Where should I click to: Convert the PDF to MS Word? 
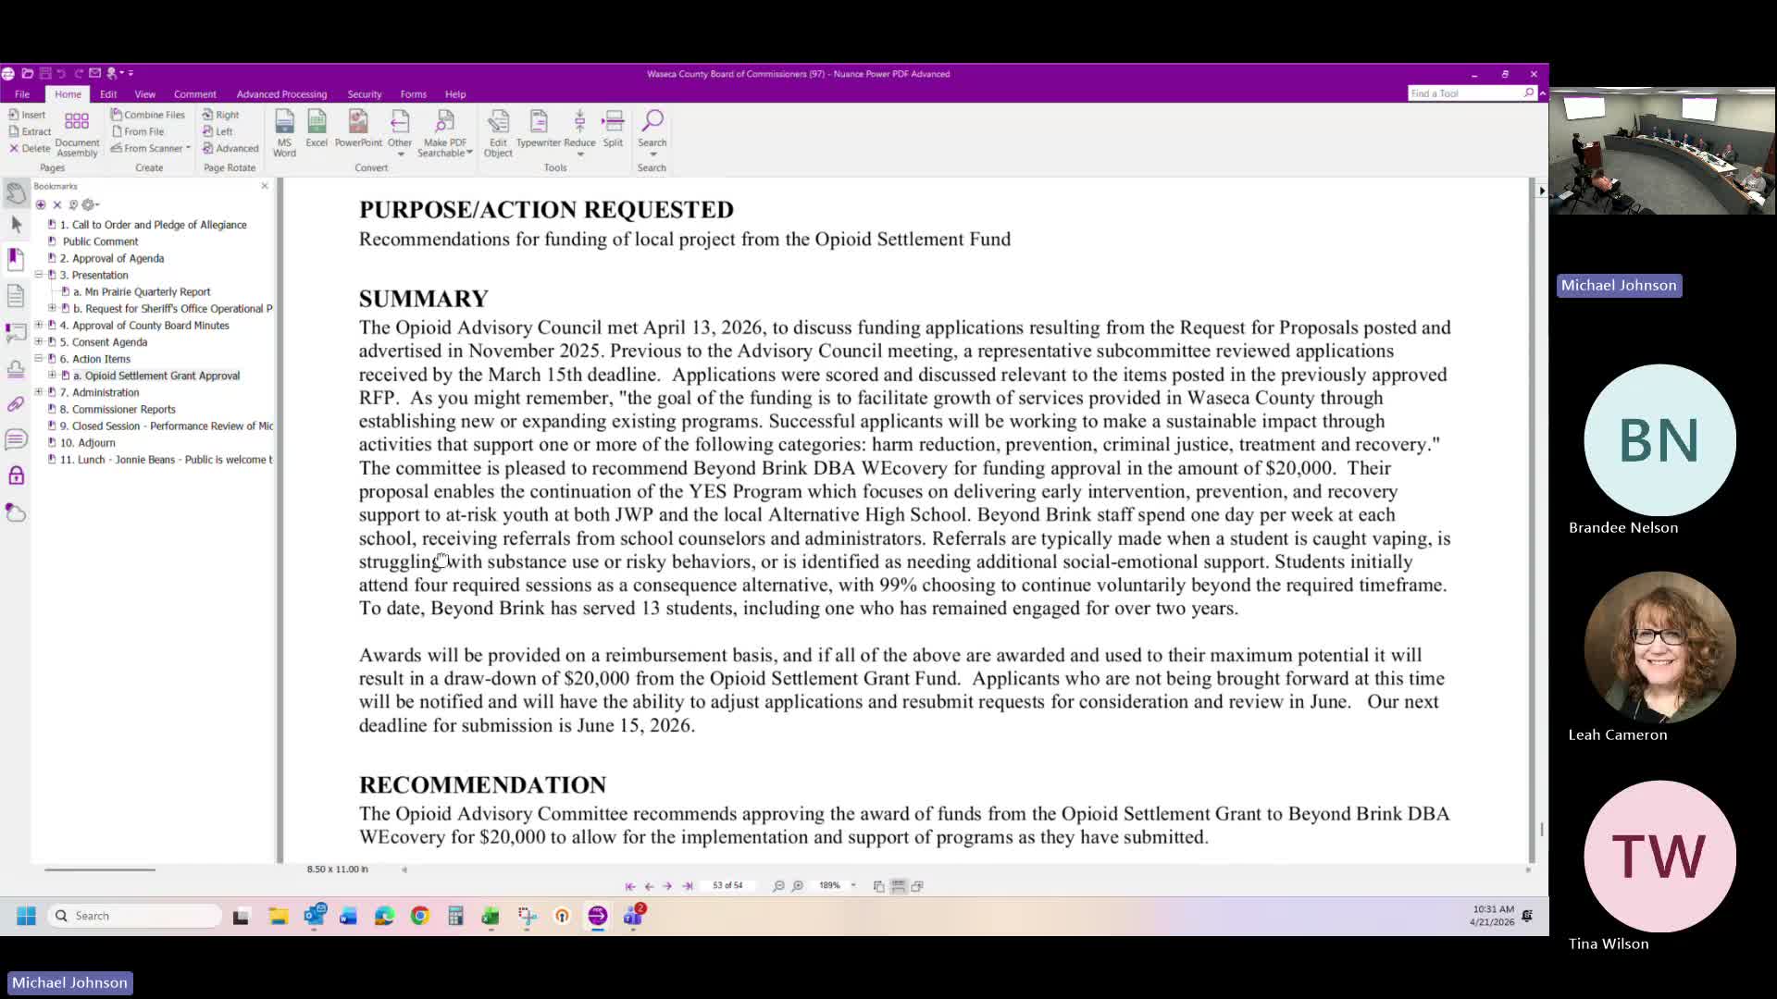coord(284,133)
